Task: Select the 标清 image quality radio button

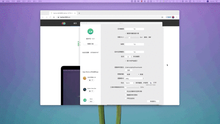Action: pyautogui.click(x=126, y=74)
